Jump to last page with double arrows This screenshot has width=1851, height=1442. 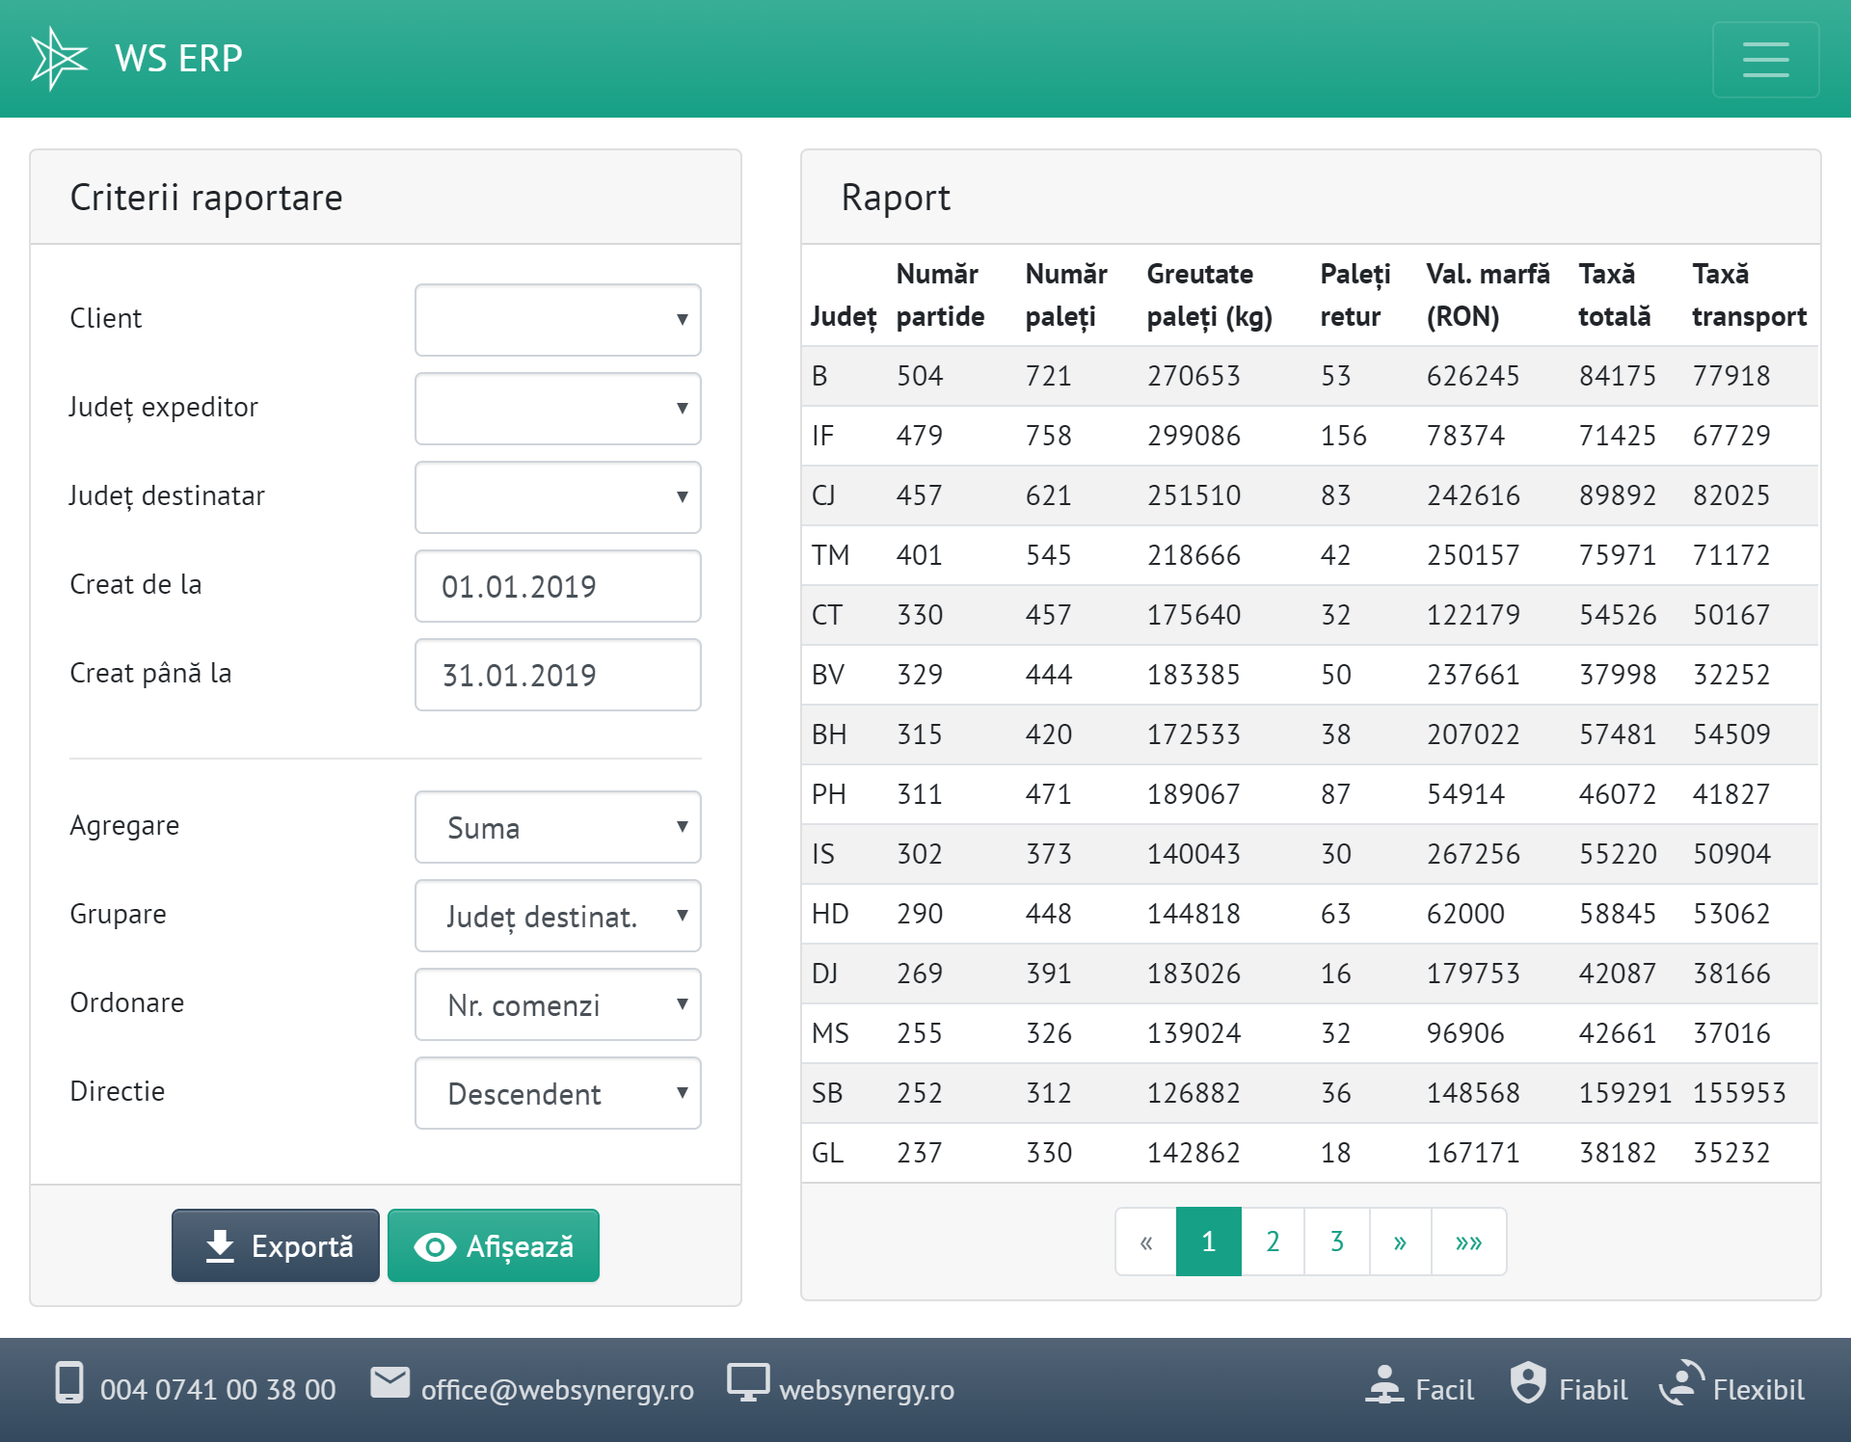(1468, 1242)
